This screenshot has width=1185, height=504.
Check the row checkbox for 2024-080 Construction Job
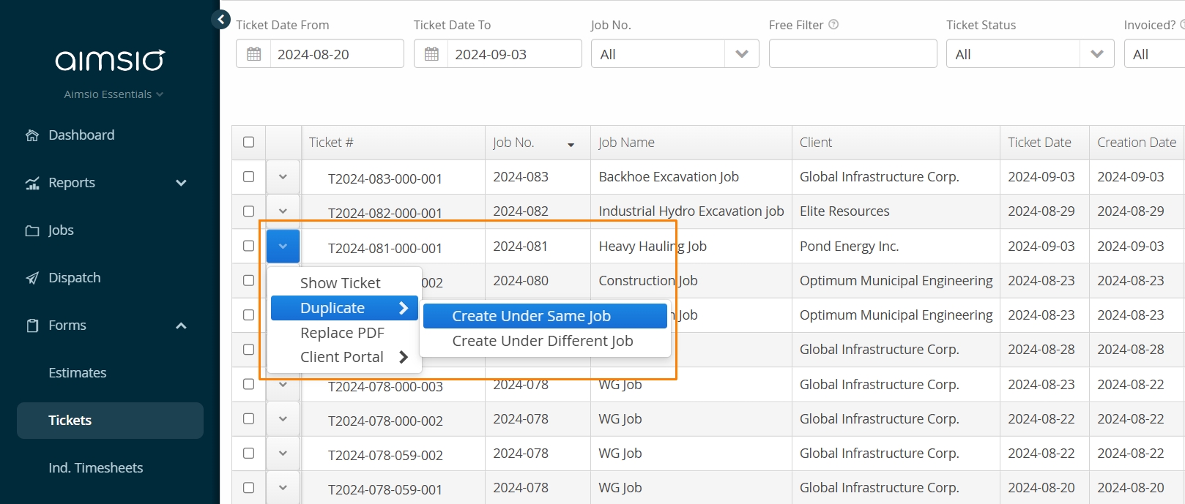pyautogui.click(x=249, y=280)
